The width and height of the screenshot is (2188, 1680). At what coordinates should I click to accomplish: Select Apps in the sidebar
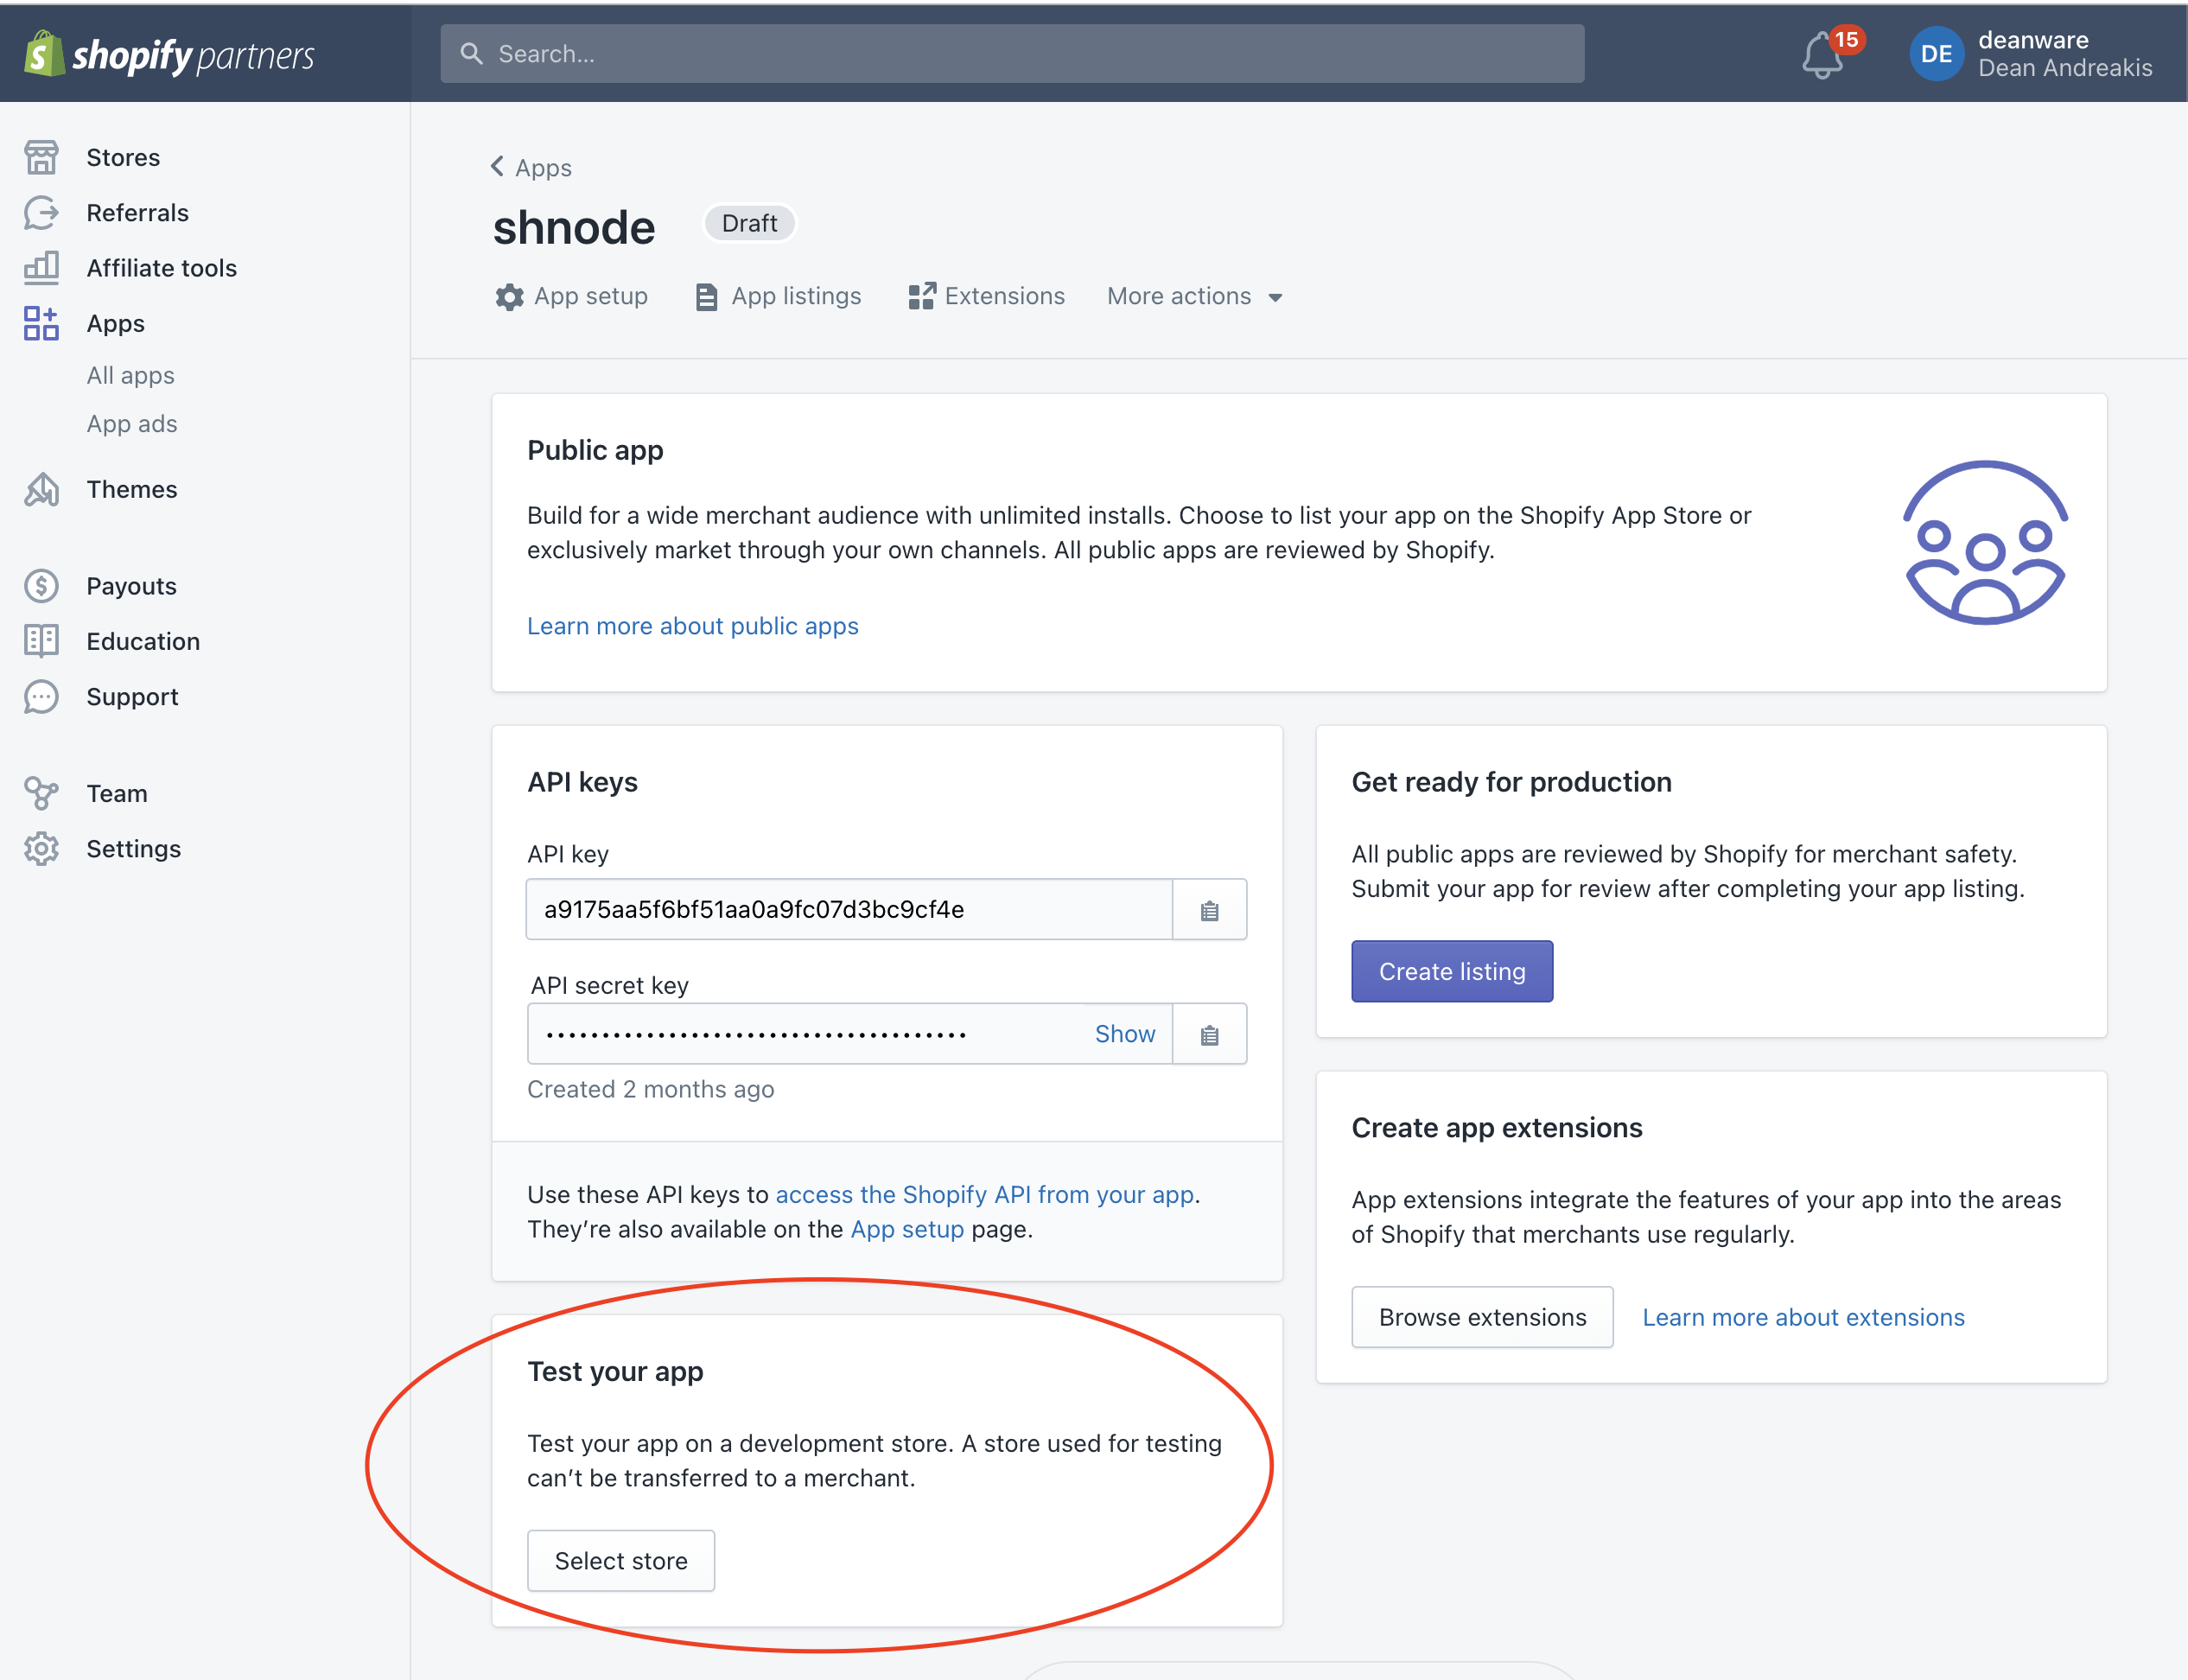(x=115, y=323)
